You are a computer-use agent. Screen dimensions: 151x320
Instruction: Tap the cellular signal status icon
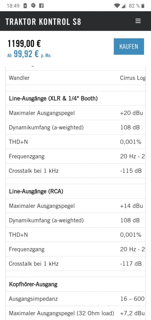pos(124,6)
